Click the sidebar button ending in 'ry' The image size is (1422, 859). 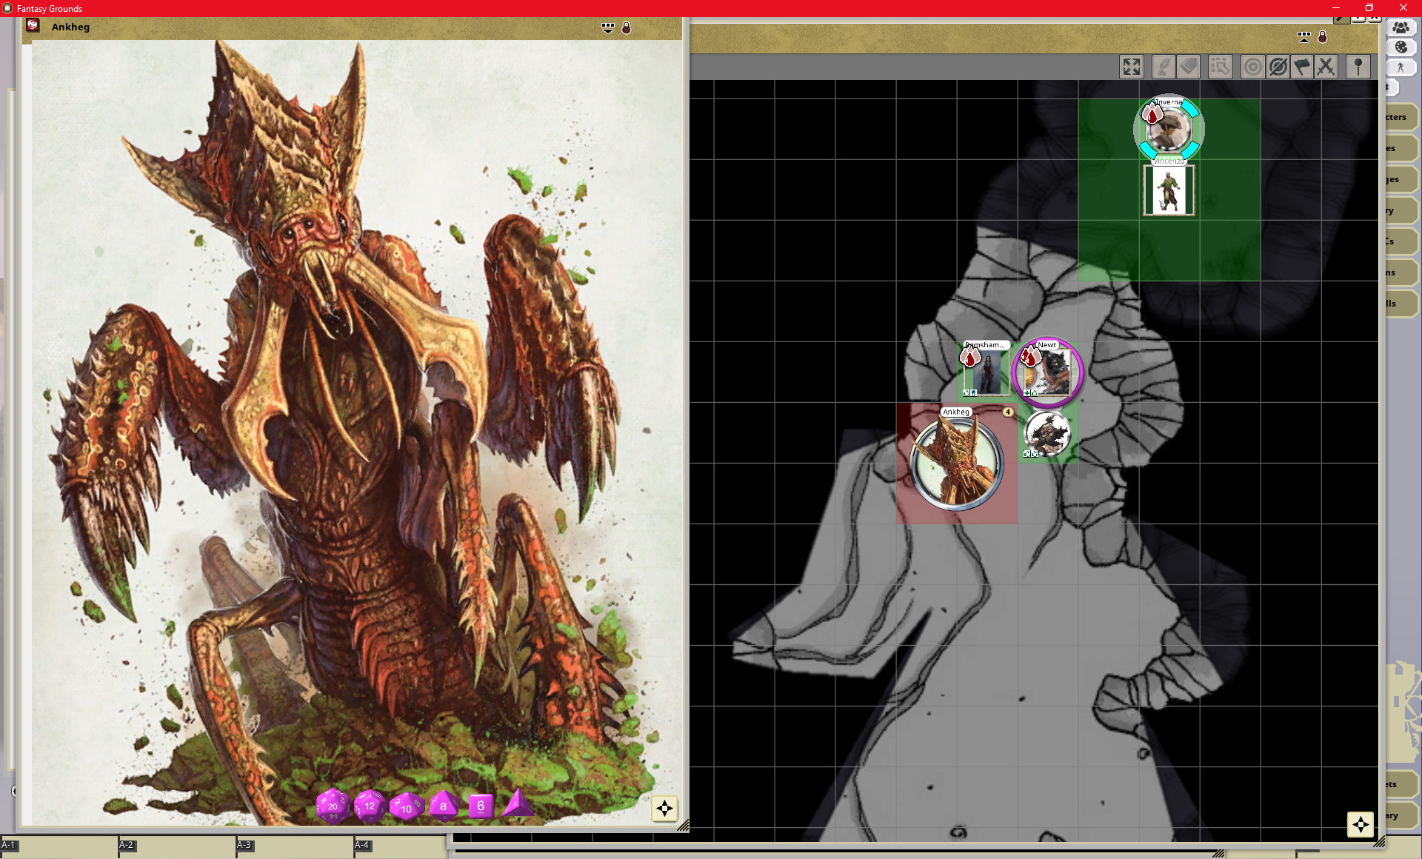(1401, 210)
